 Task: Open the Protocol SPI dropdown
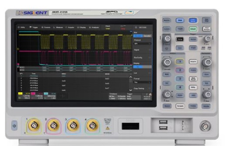pyautogui.click(x=142, y=44)
